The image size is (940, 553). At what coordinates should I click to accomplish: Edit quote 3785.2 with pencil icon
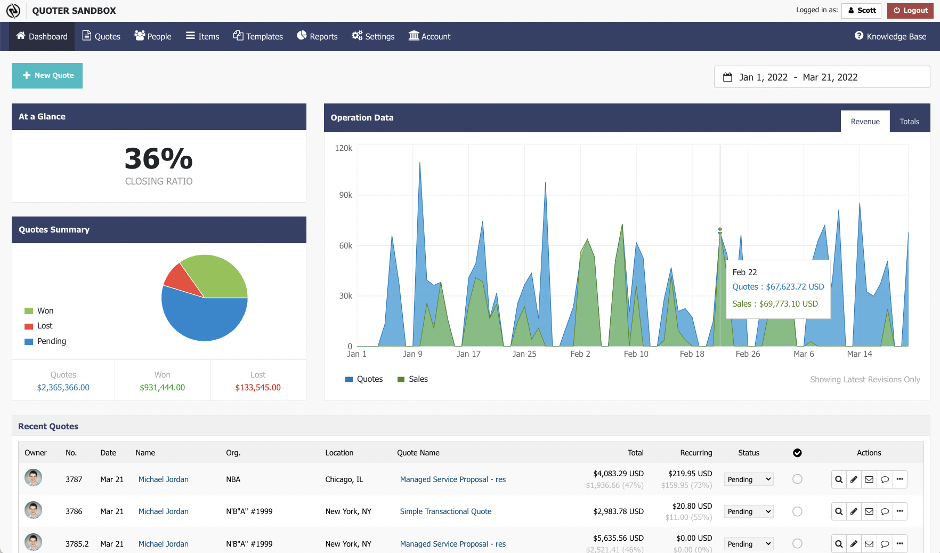pos(854,544)
